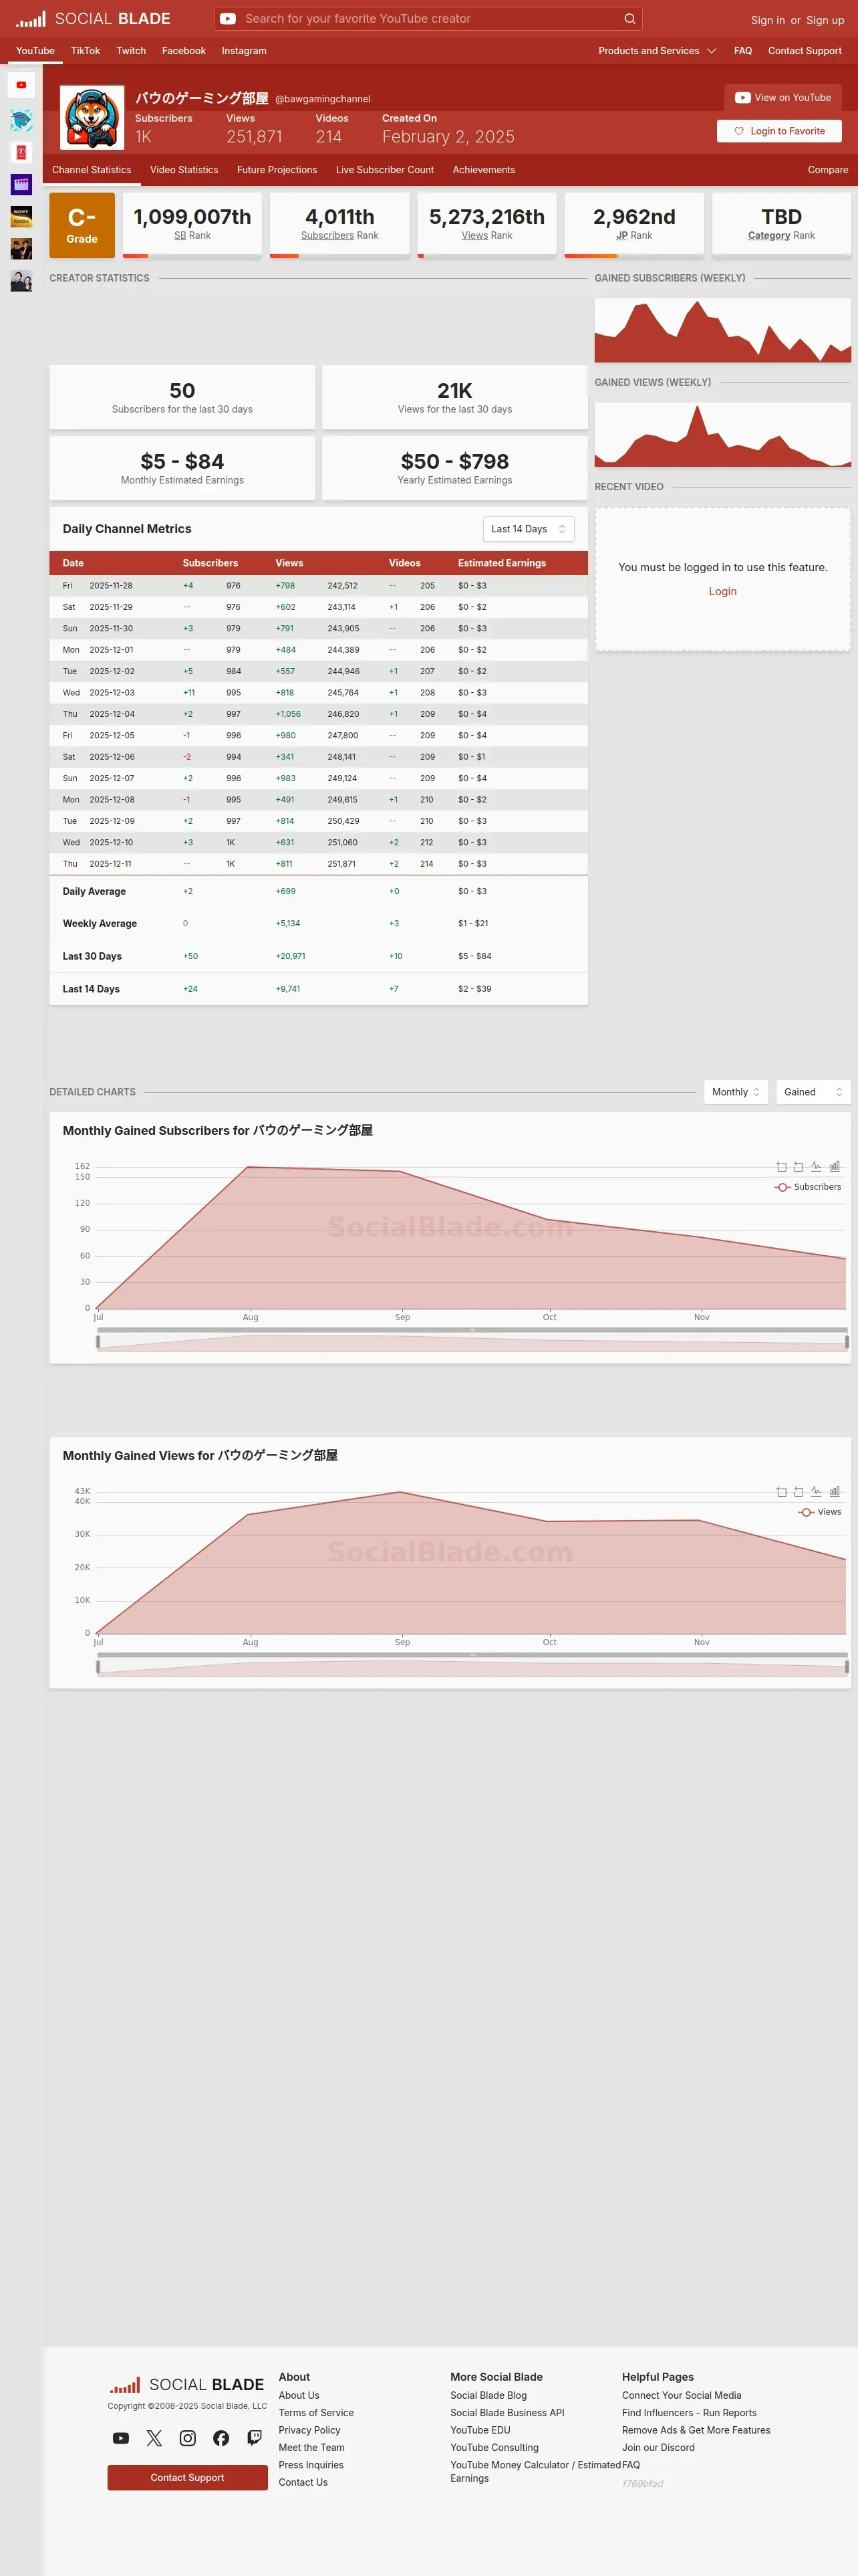Click Sign up link

[x=825, y=20]
